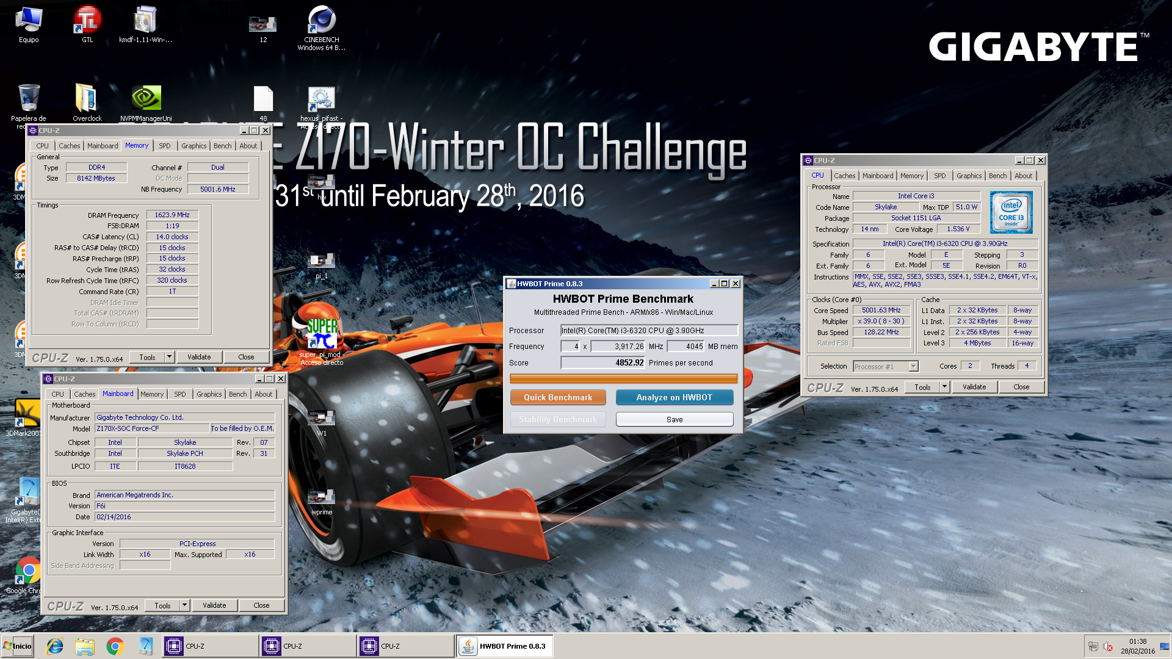Switch to HWBOT Prime 0.8.3 taskbar entry
The height and width of the screenshot is (659, 1172).
pos(504,646)
